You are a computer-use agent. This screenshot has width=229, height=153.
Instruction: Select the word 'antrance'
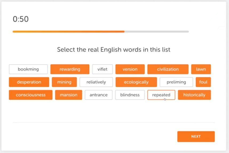[98, 95]
